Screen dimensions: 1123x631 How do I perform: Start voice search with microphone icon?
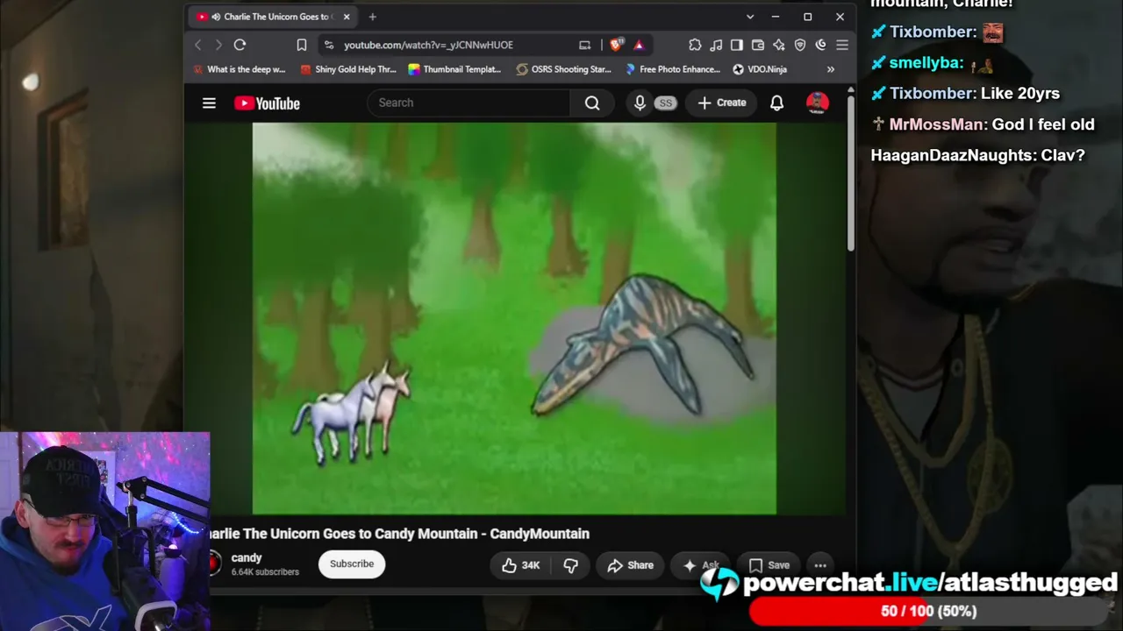(x=640, y=103)
